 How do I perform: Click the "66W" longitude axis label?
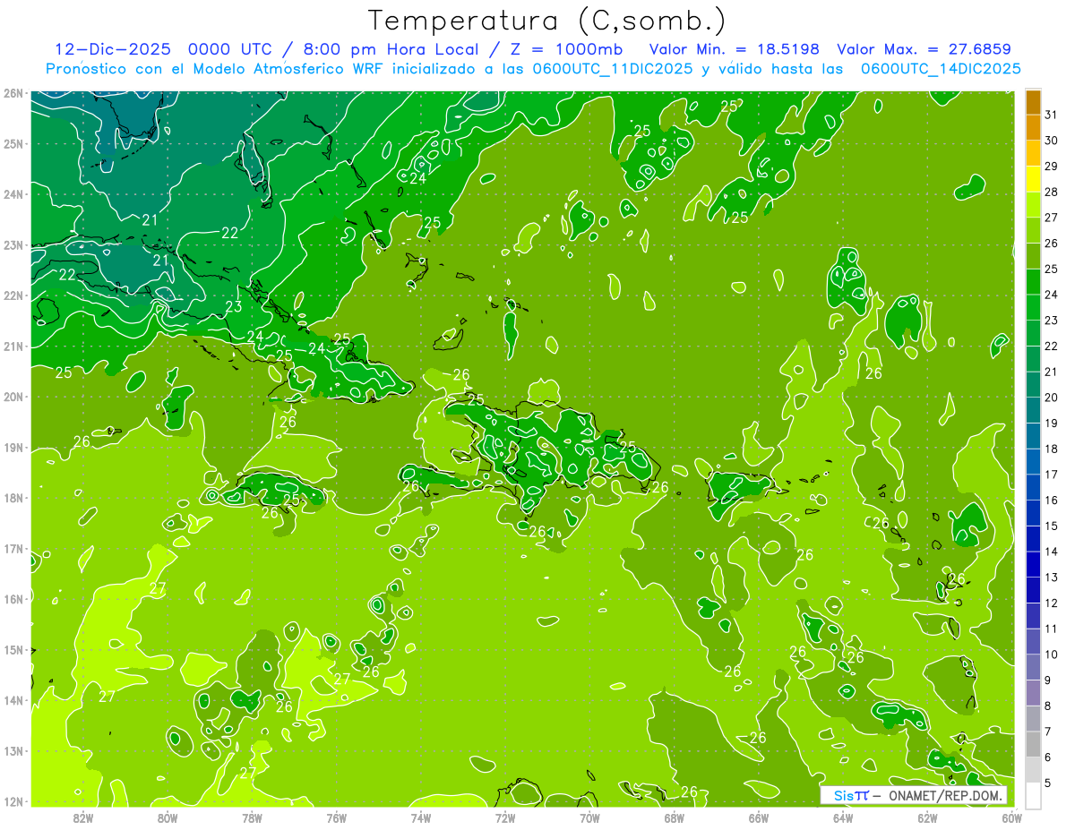[759, 817]
